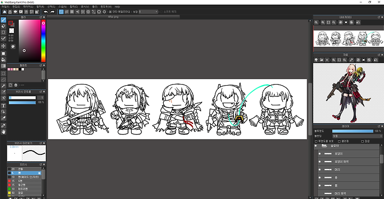The width and height of the screenshot is (384, 199).
Task: Select the second red size 15 brush
Action: click(x=24, y=185)
